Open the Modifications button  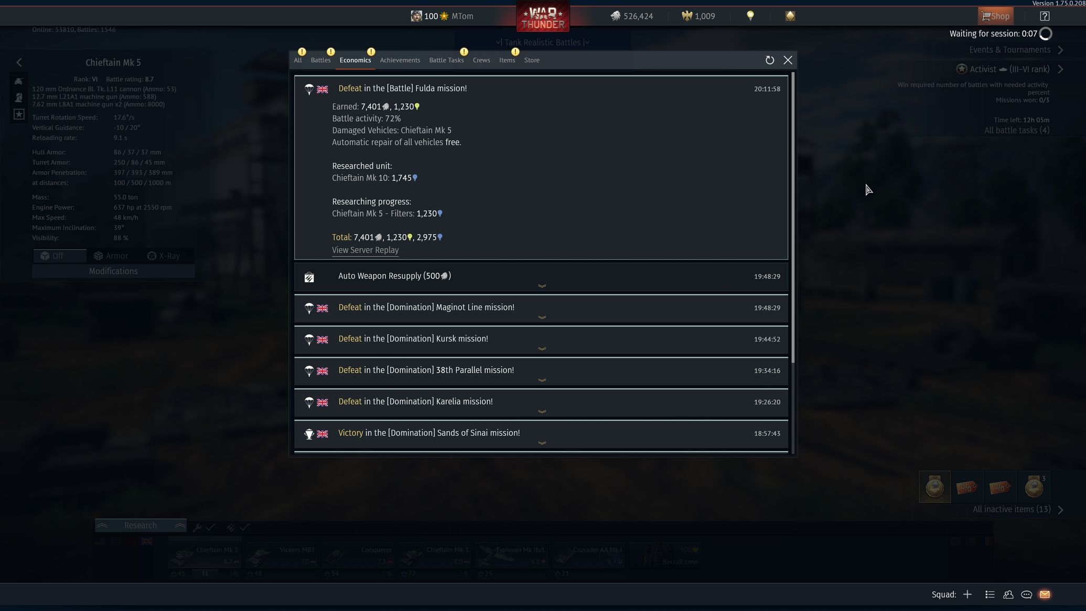[x=113, y=271]
